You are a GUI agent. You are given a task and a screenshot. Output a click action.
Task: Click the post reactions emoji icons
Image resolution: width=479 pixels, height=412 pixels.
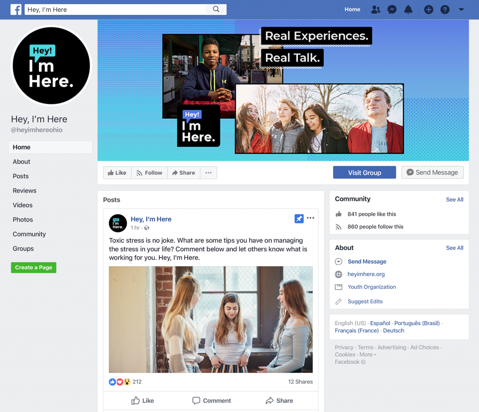tap(120, 382)
